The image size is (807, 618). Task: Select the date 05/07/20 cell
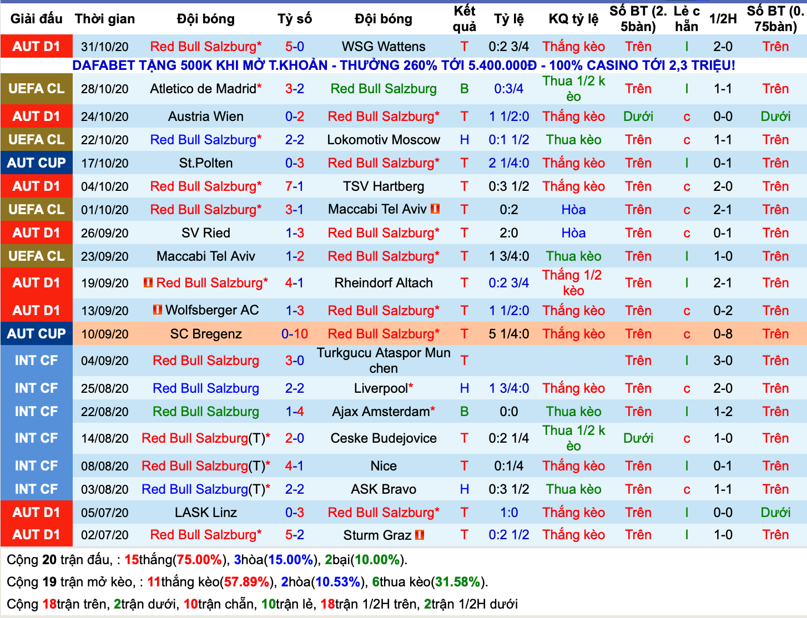click(105, 513)
